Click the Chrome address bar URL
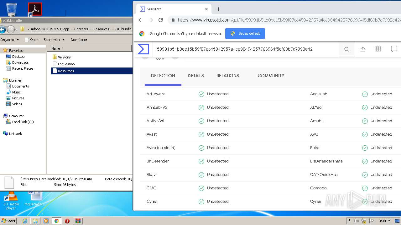Screen dimensions: 401x225 [289, 20]
